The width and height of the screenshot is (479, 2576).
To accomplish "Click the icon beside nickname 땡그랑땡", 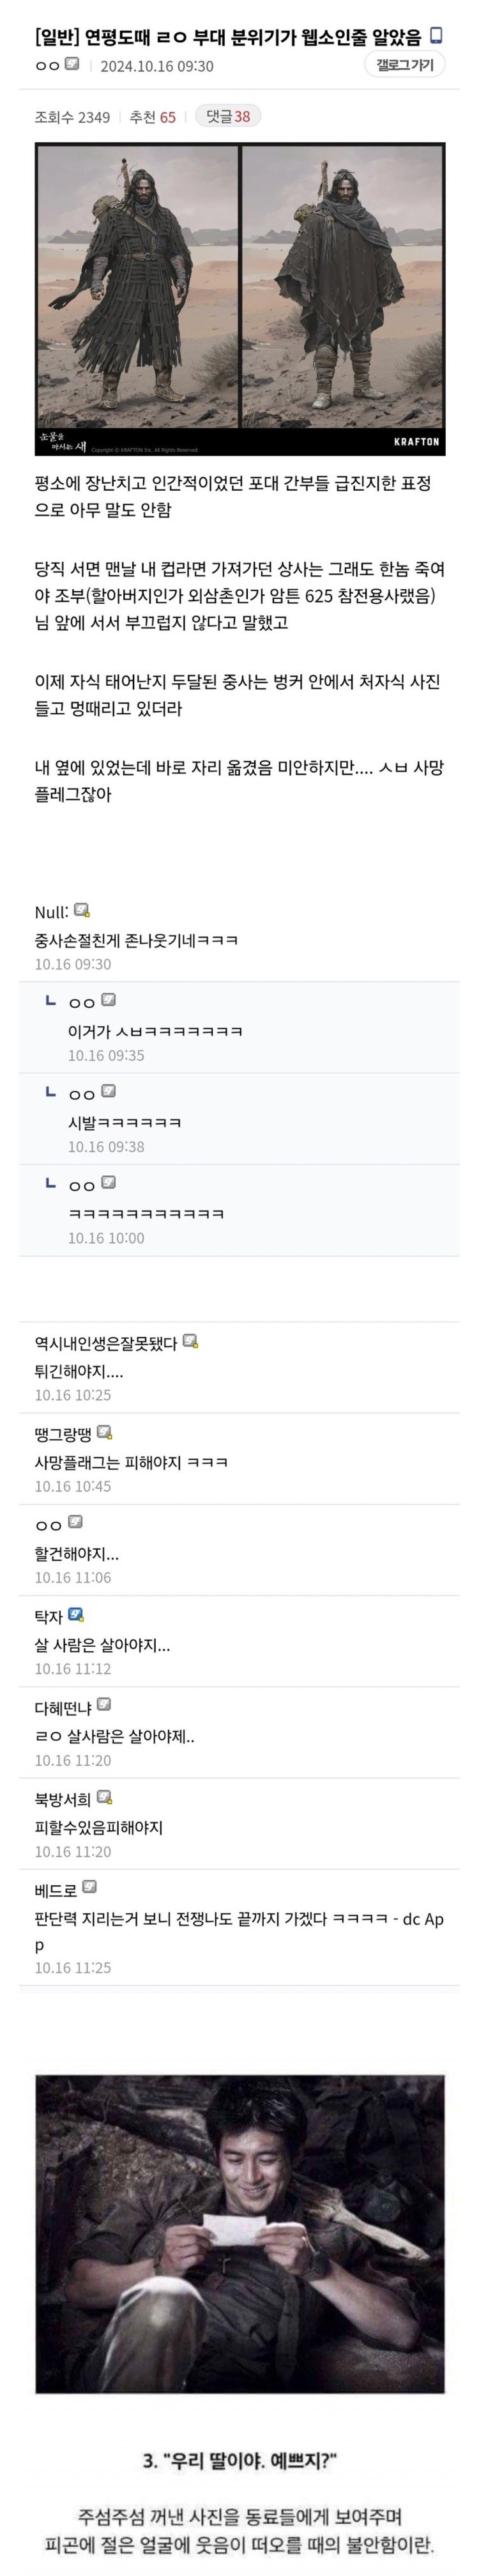I will [104, 1432].
